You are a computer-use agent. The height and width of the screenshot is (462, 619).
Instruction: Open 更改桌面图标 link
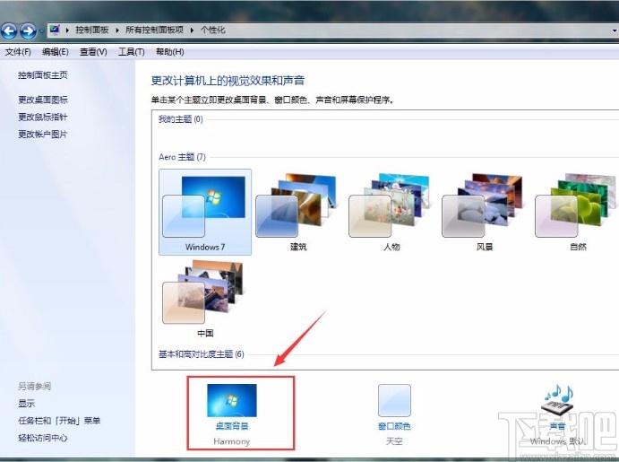click(x=43, y=100)
